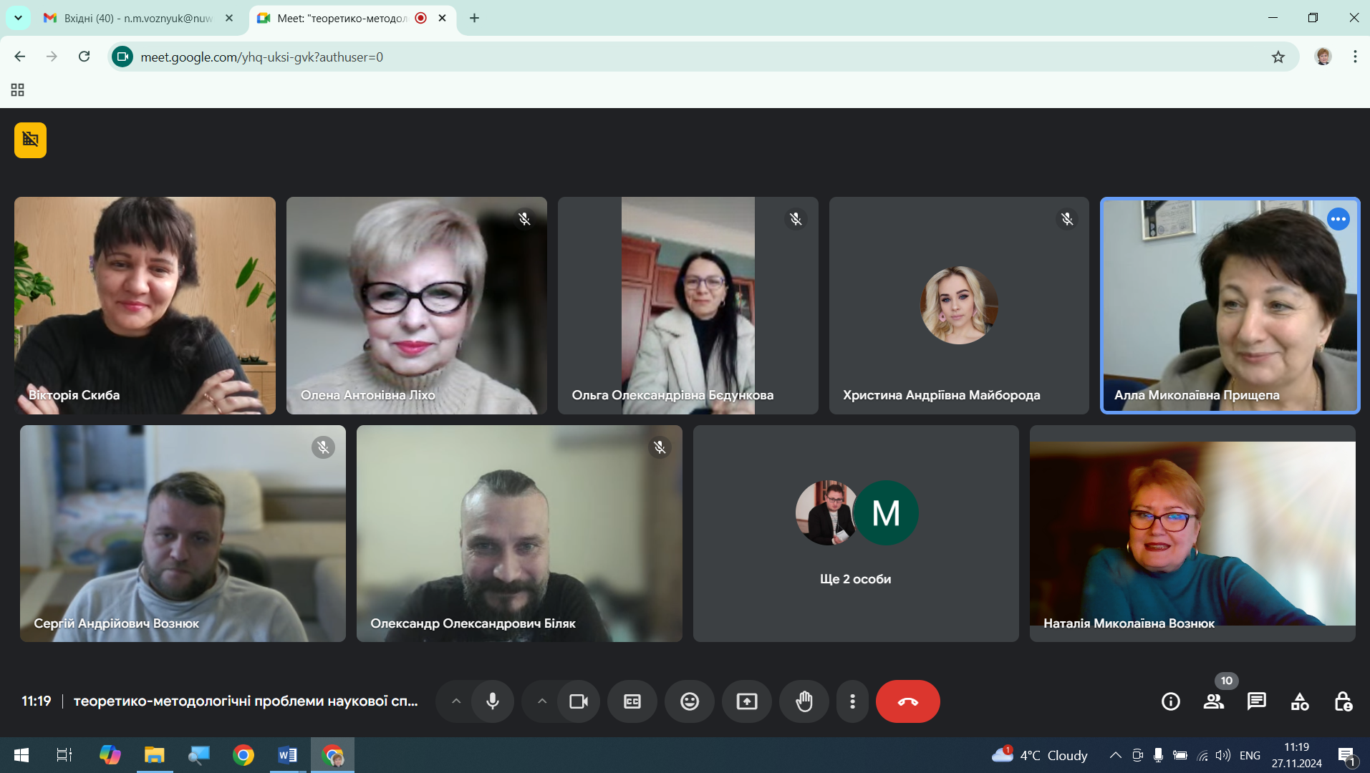
Task: Select Наталія Миколаївна Вознюк video tile
Action: pyautogui.click(x=1192, y=534)
